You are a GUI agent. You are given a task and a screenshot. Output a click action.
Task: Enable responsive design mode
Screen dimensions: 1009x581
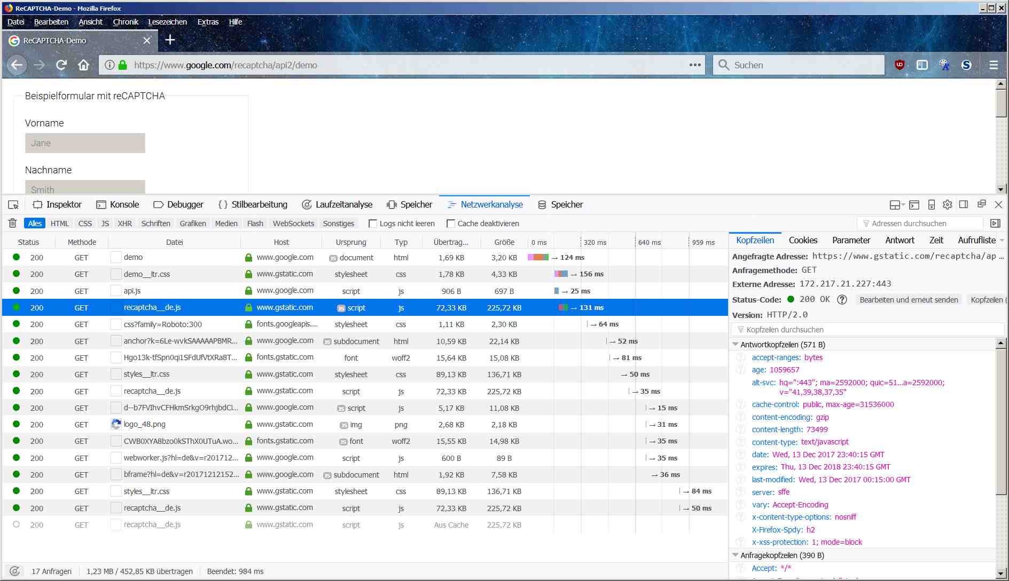coord(931,205)
